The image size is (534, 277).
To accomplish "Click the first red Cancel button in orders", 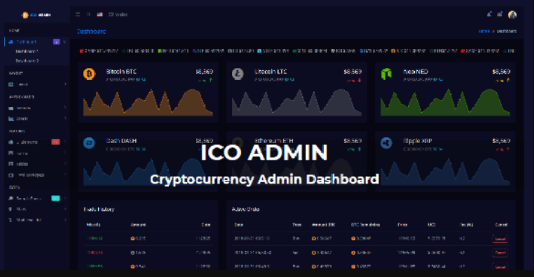I will [500, 239].
